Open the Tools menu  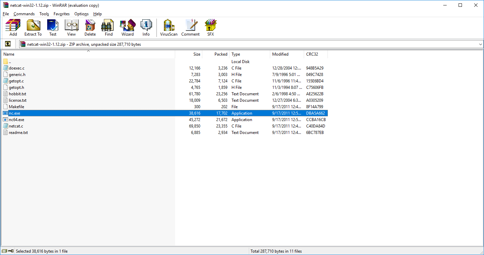coord(44,14)
